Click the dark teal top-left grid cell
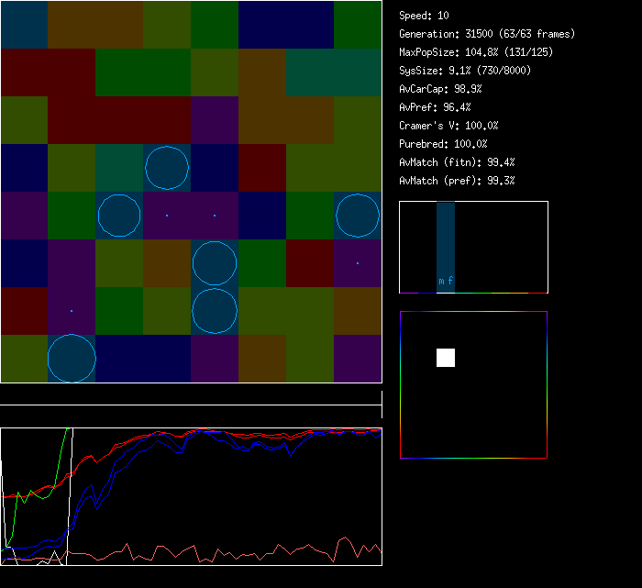 click(24, 24)
